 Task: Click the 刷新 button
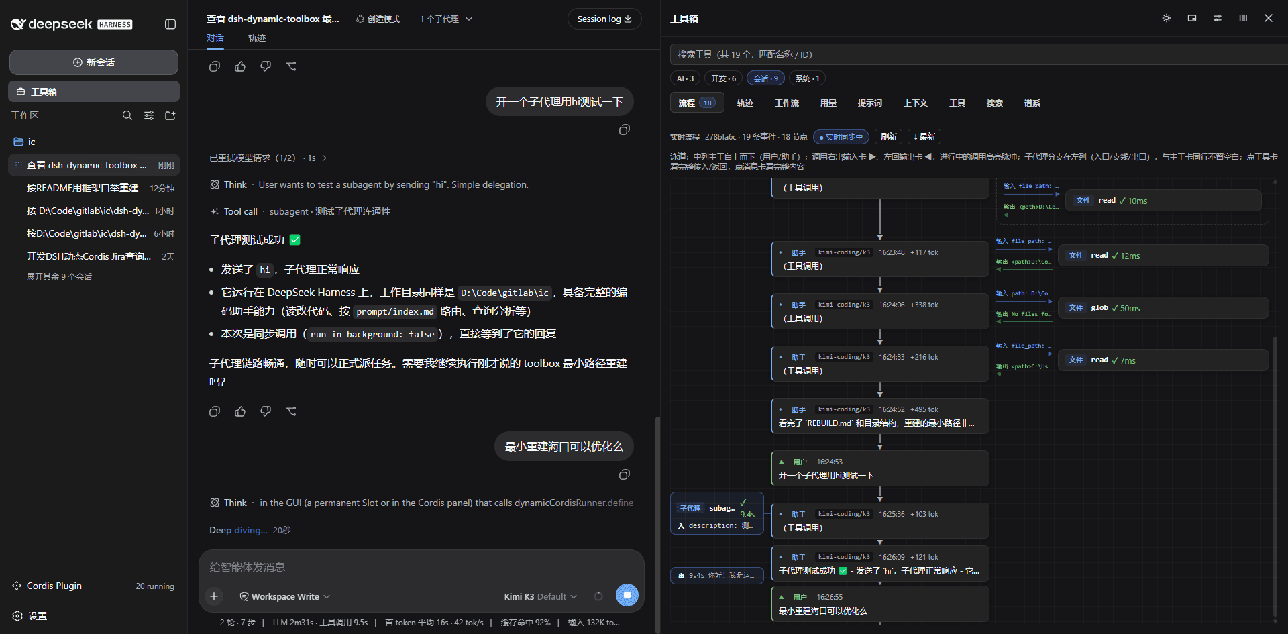pos(889,137)
